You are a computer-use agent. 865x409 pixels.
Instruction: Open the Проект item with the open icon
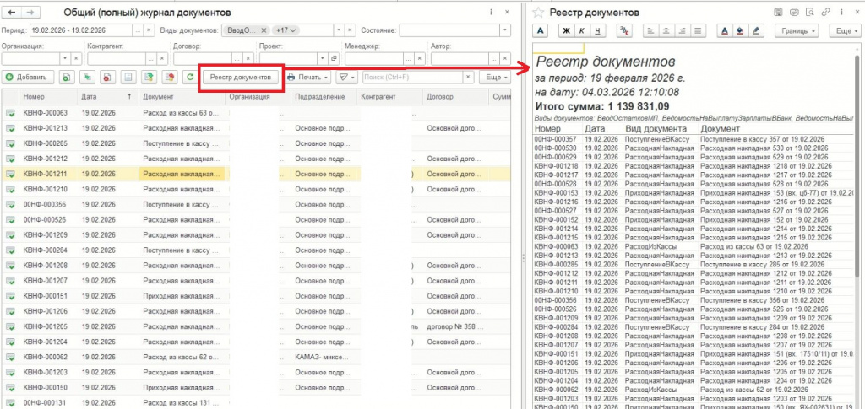[334, 58]
